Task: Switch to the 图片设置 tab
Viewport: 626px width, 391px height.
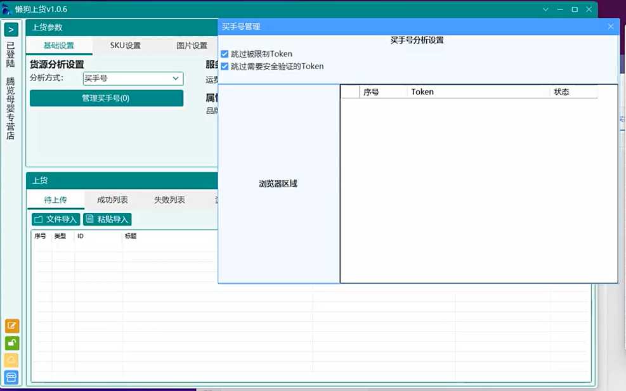Action: [192, 46]
